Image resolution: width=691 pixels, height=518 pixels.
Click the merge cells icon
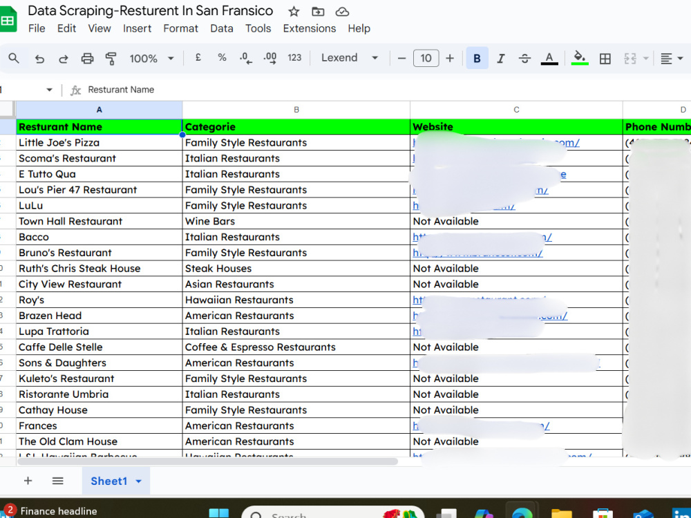click(630, 59)
